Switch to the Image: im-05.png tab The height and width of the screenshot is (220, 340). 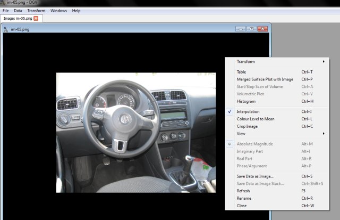[x=18, y=18]
